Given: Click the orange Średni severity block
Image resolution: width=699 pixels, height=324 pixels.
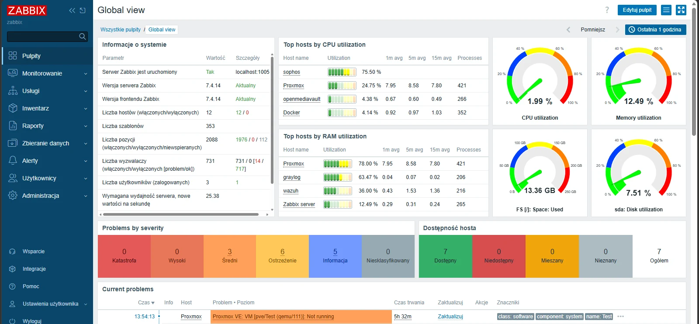Looking at the screenshot, I should (x=230, y=256).
